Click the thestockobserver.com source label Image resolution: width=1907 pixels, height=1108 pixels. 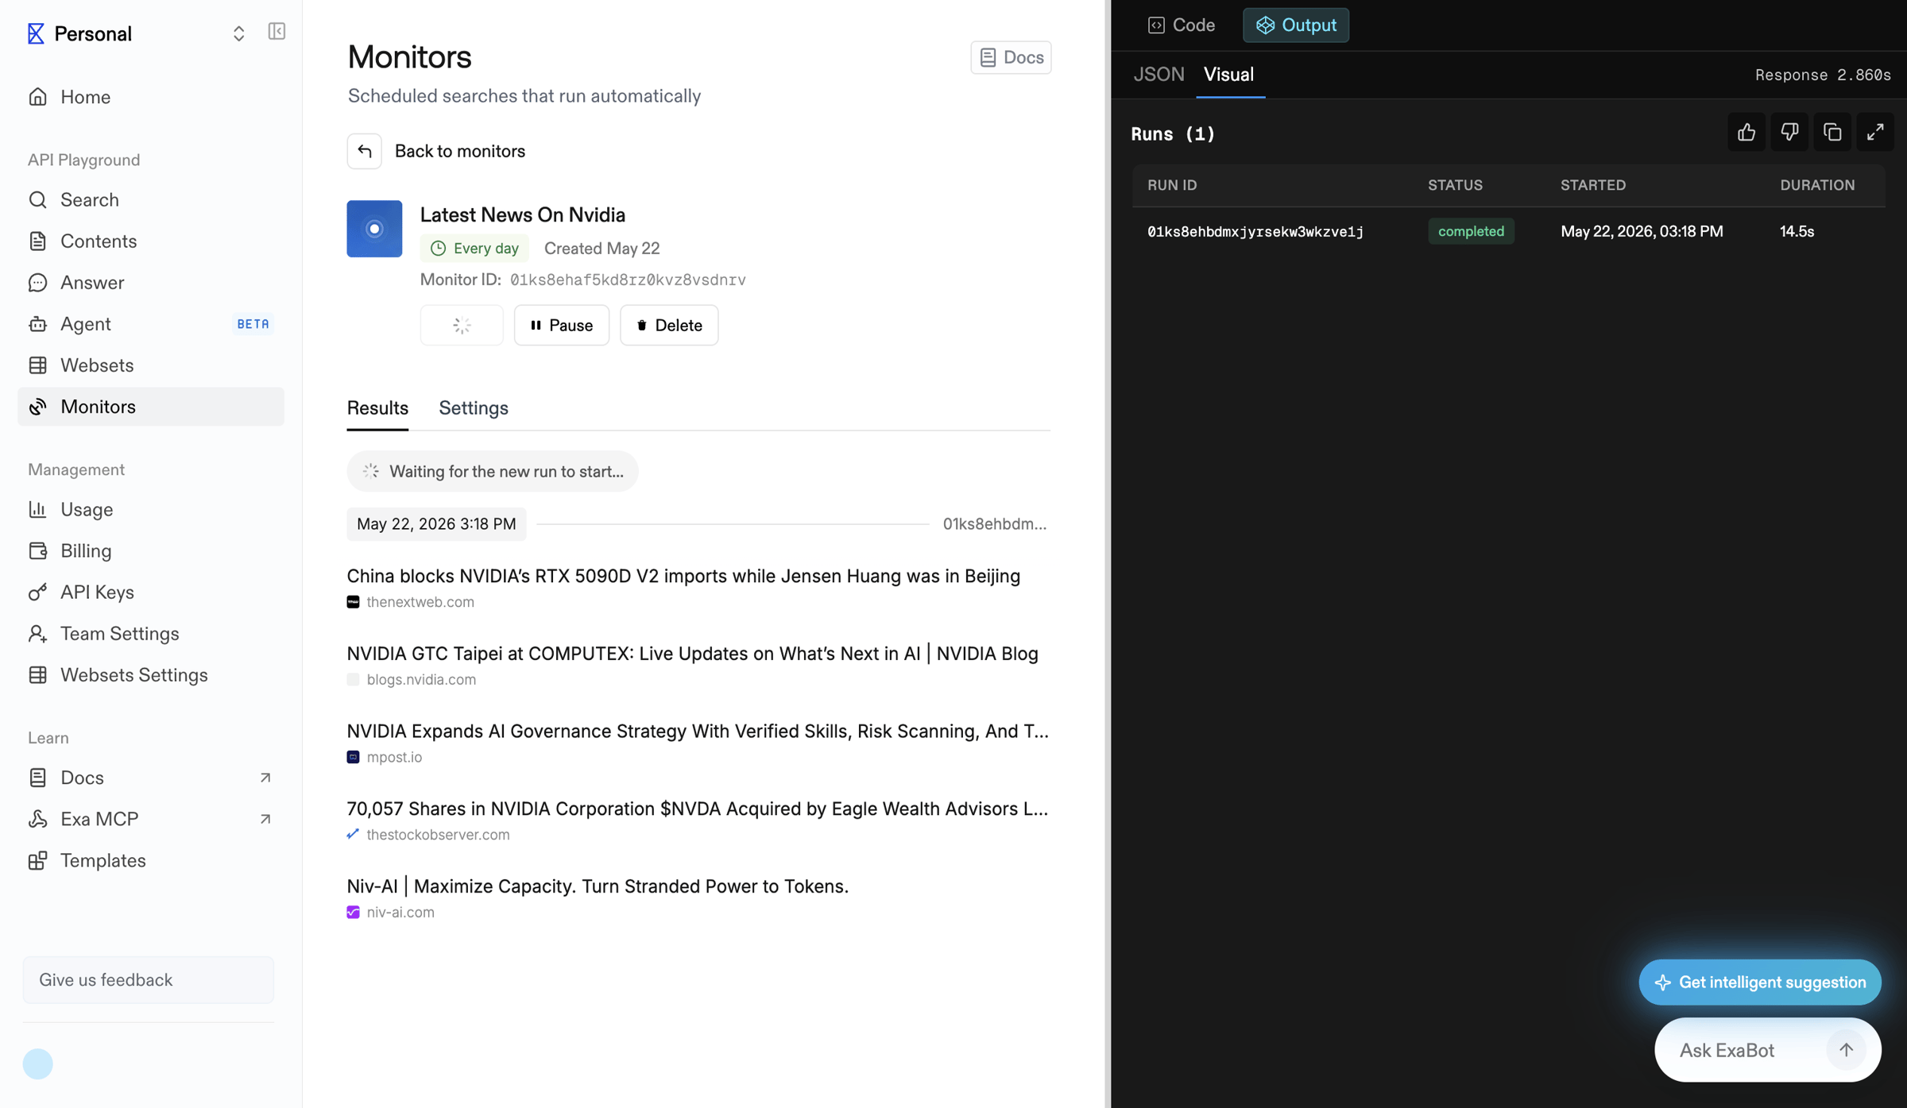coord(438,835)
